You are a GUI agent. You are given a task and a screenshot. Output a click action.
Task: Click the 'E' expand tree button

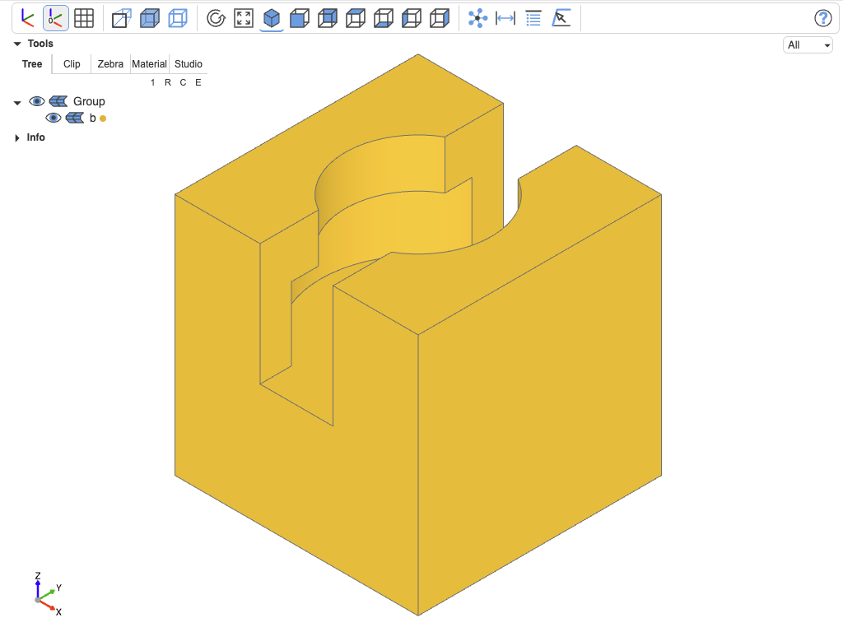[x=198, y=82]
